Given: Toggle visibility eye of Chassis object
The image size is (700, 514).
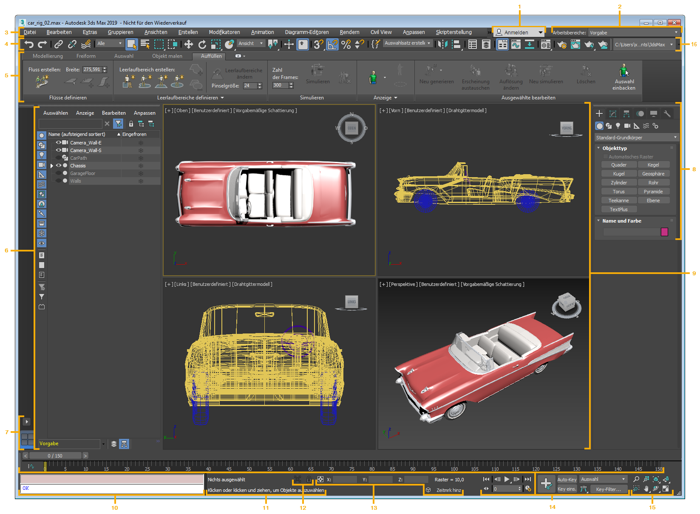Looking at the screenshot, I should (59, 166).
